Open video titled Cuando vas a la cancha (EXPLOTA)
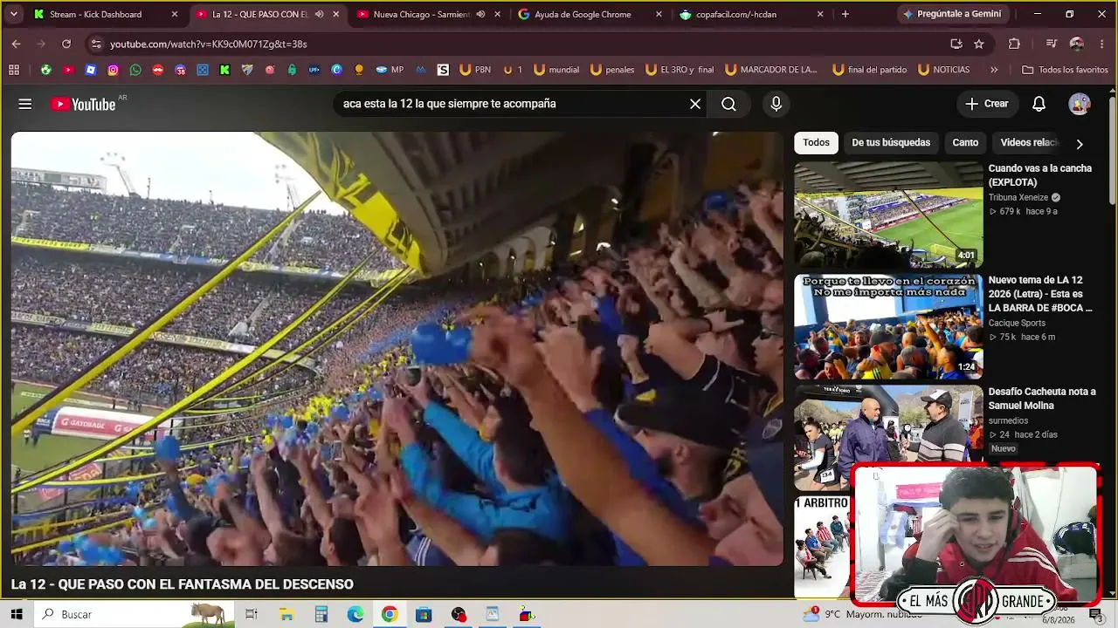This screenshot has width=1118, height=628. click(1040, 175)
